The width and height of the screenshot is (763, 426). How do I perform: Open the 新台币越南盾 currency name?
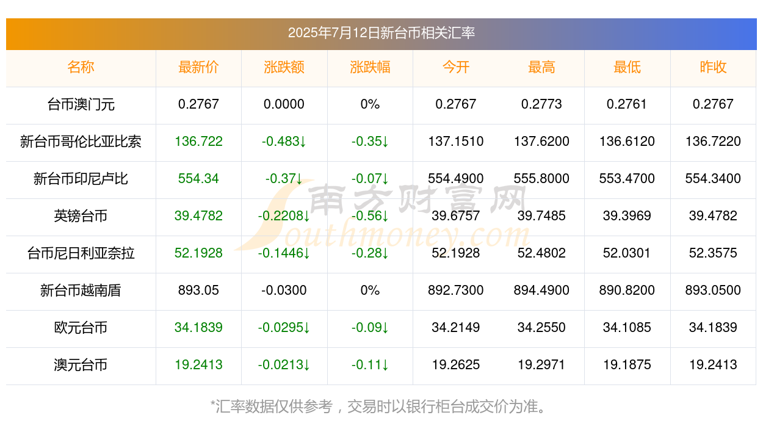click(x=81, y=291)
